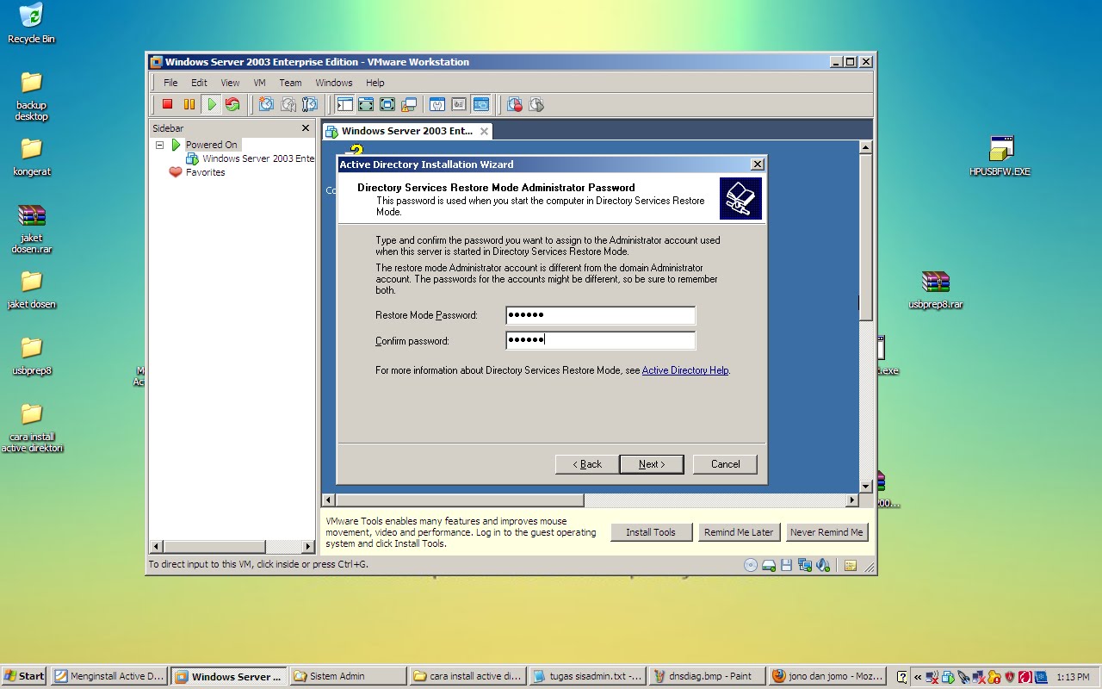Select the kongerat desktop folder

coord(31,156)
